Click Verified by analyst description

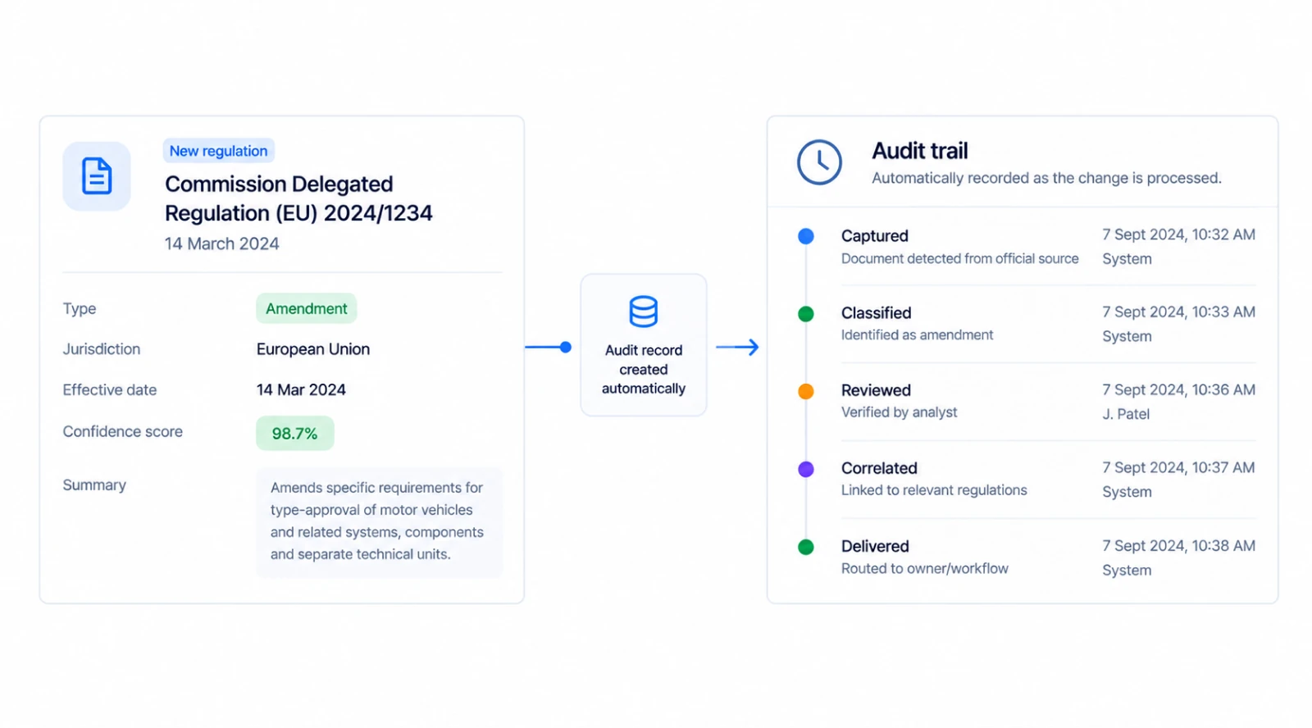pos(900,412)
